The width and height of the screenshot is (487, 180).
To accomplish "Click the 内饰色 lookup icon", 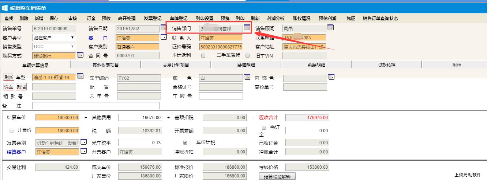I will [331, 77].
